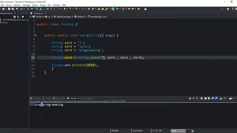Image resolution: width=237 pixels, height=133 pixels.
Task: Click the TestApp class breadcrumb item
Action: (80, 17)
